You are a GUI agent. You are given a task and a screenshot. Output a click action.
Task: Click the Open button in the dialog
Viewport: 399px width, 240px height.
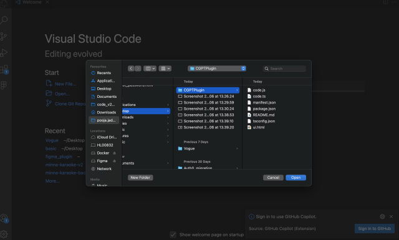click(296, 178)
